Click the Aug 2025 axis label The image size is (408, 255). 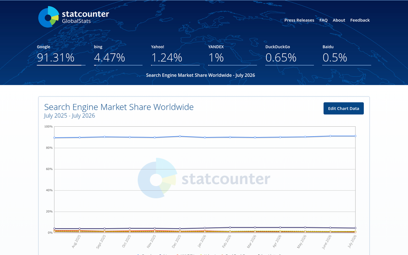77,241
